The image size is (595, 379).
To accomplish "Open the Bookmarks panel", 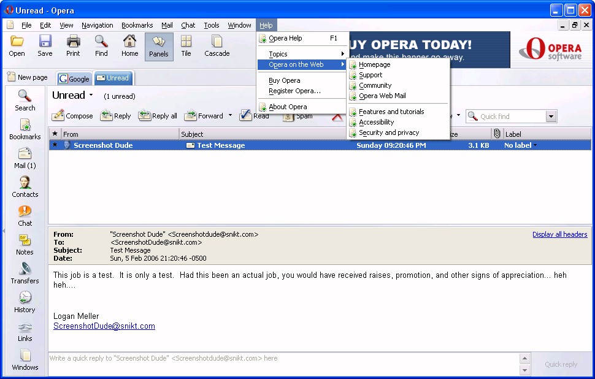I will click(25, 129).
